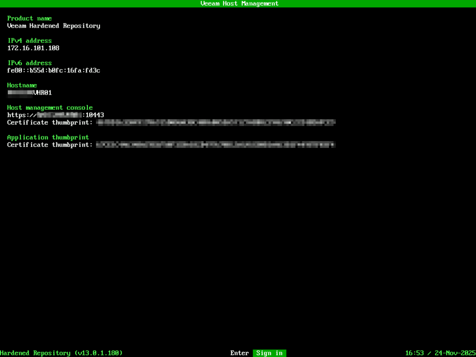This screenshot has width=476, height=357.
Task: Click the blurred host console certificate thumbprint value
Action: [x=215, y=123]
